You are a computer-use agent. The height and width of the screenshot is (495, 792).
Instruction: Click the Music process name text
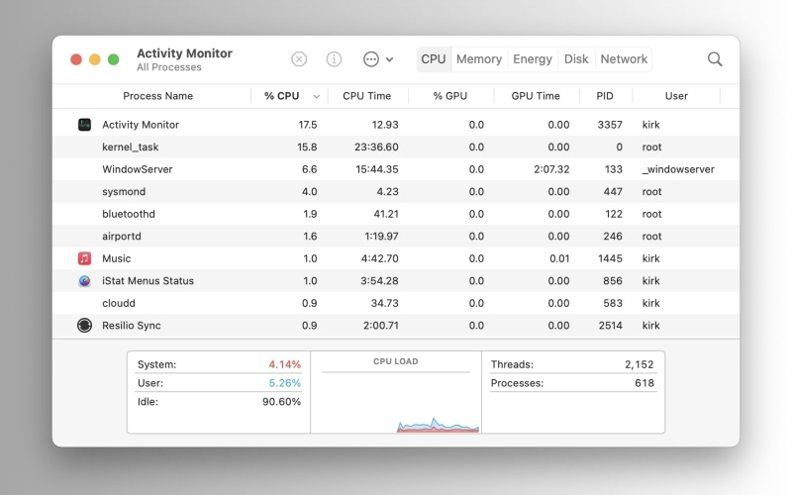pyautogui.click(x=116, y=258)
